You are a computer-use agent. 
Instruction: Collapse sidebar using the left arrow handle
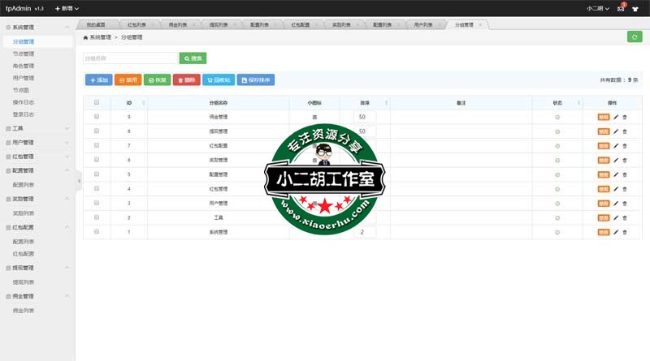(79, 180)
